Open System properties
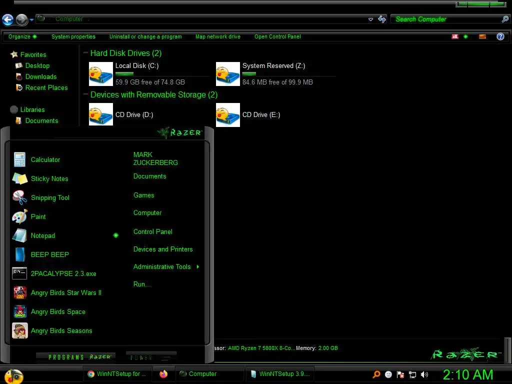This screenshot has height=384, width=512. click(73, 36)
